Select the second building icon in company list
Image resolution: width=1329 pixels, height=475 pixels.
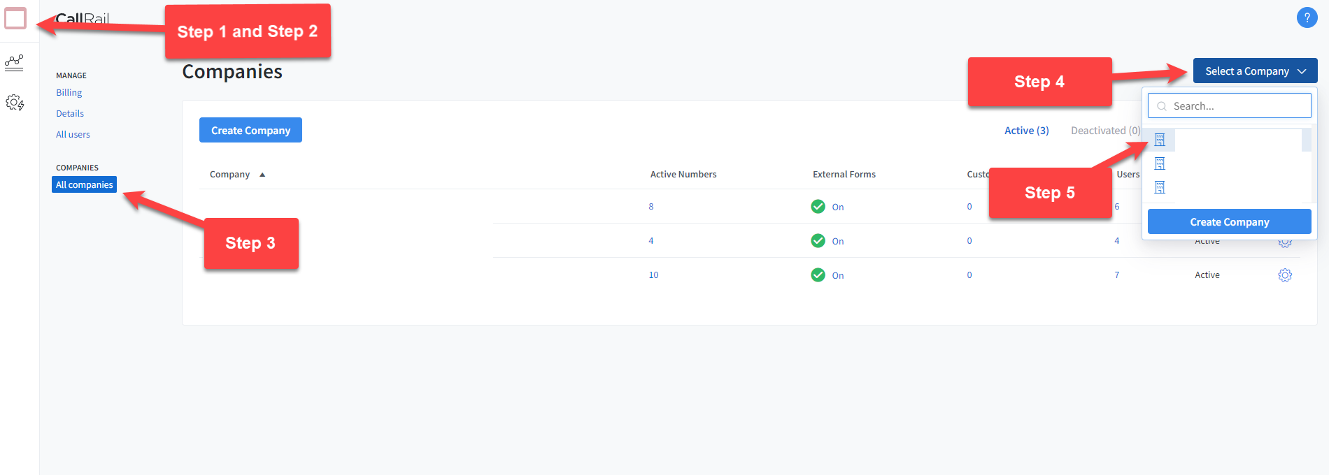(x=1160, y=163)
